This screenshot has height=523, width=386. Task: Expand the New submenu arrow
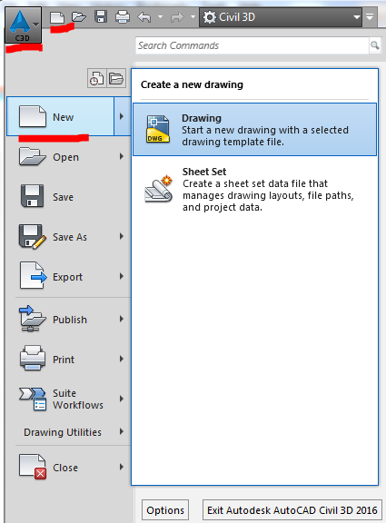(122, 116)
